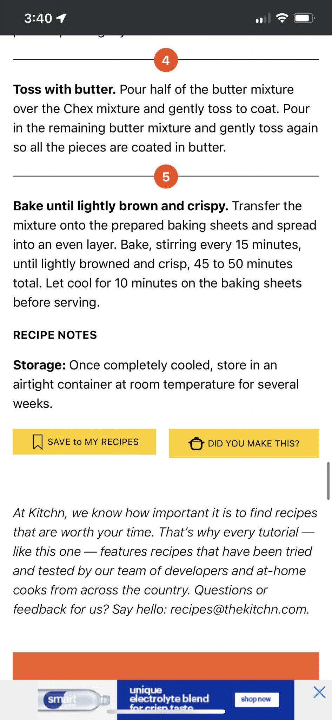
Task: Tap the RECIPE NOTES heading
Action: pos(55,335)
